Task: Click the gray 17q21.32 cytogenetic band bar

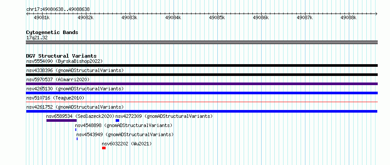Action: click(202, 42)
